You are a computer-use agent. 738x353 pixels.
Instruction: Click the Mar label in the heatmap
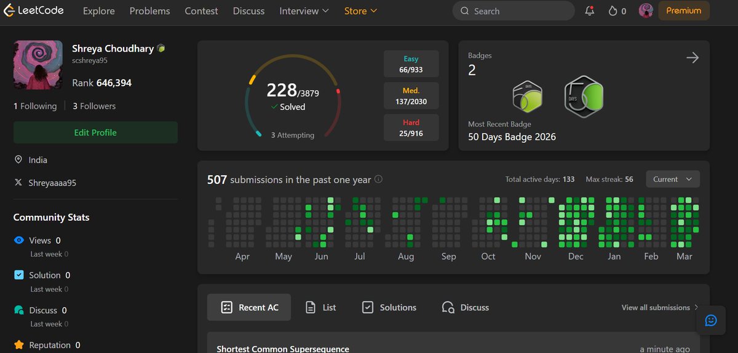[684, 256]
